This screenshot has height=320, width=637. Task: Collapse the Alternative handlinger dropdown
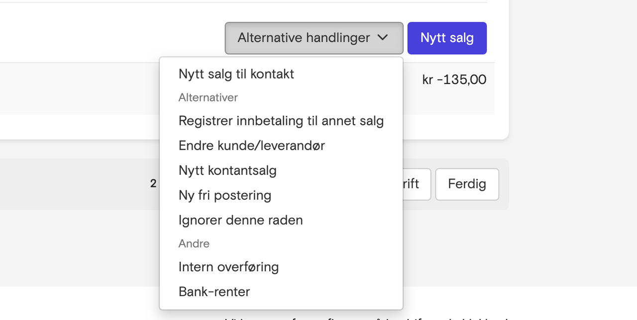tap(304, 38)
